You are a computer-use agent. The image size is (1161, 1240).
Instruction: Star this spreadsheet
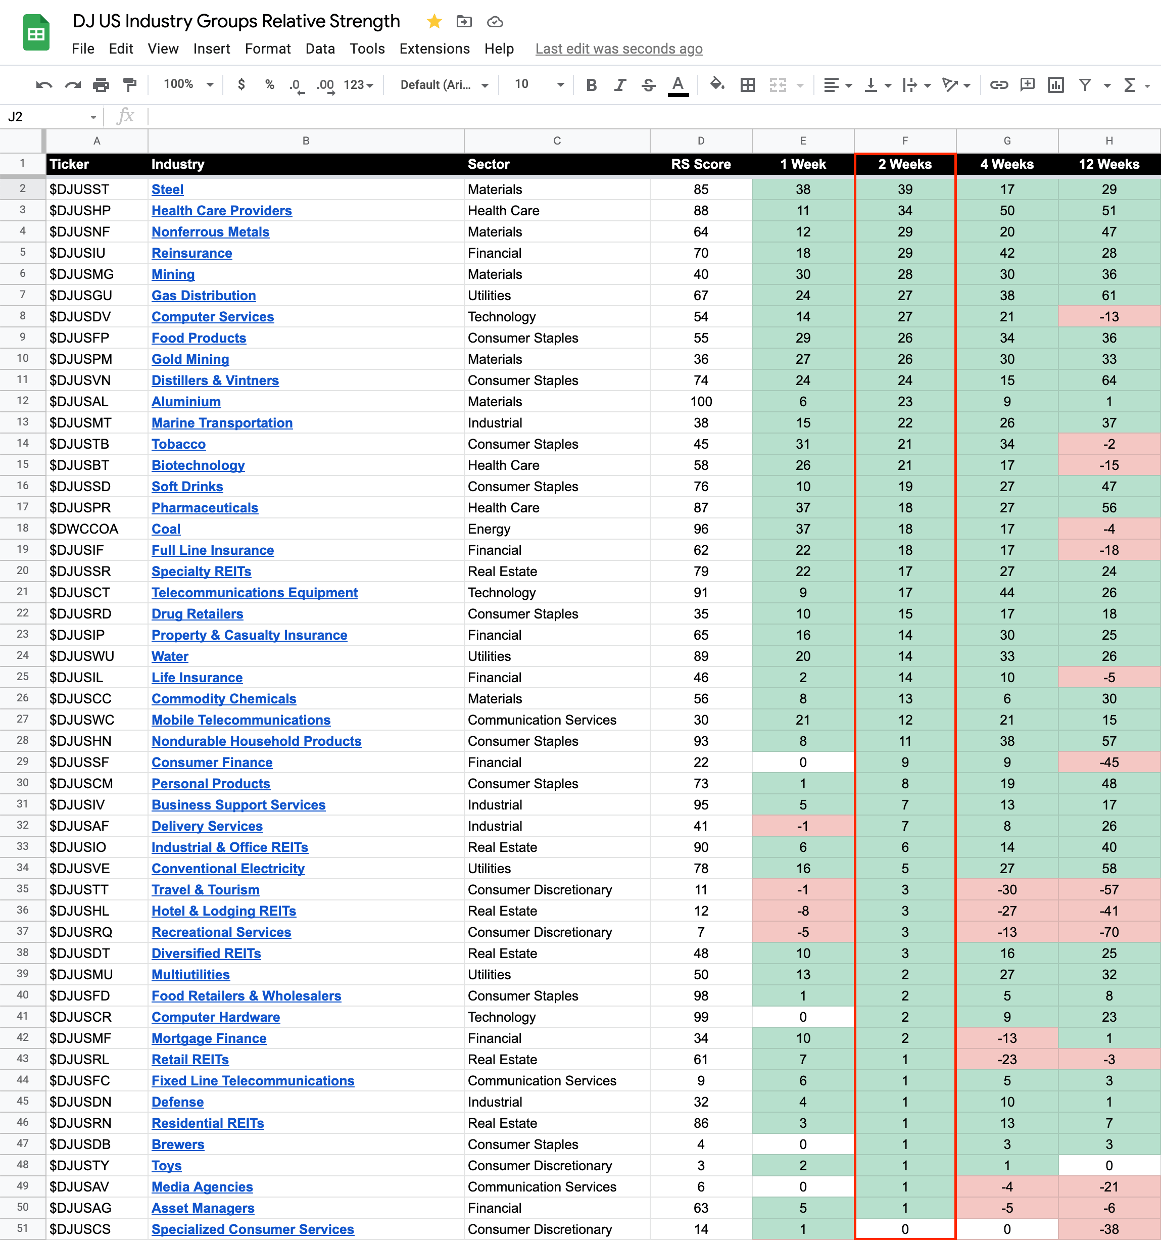434,22
